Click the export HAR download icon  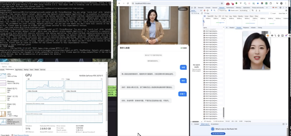tap(260, 10)
